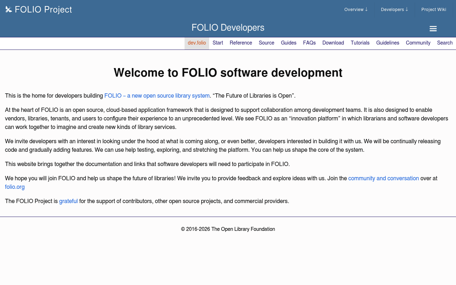Screen dimensions: 456x285
Task: Go to the Community page
Action: point(418,43)
